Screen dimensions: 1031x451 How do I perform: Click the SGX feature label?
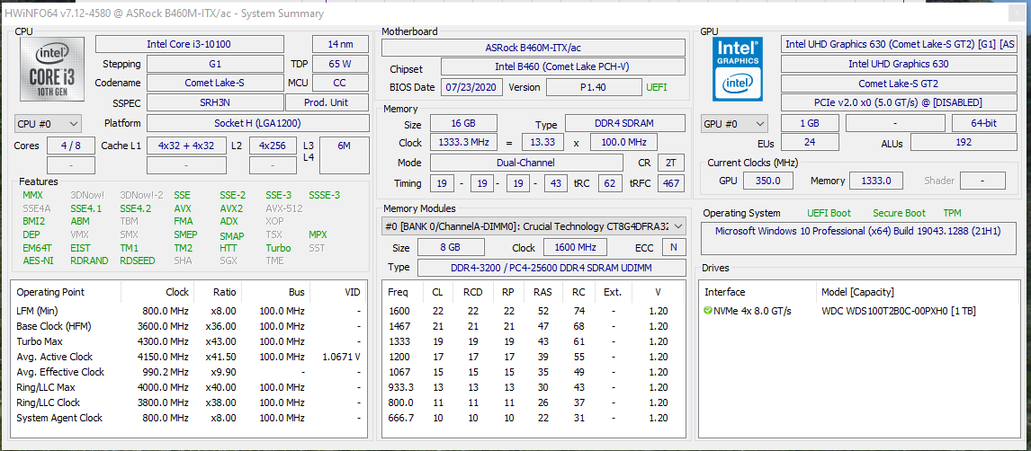[229, 261]
